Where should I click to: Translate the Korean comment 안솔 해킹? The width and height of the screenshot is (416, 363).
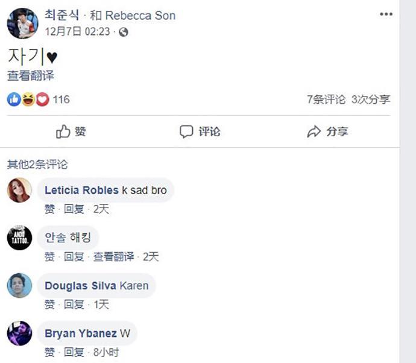pyautogui.click(x=114, y=257)
